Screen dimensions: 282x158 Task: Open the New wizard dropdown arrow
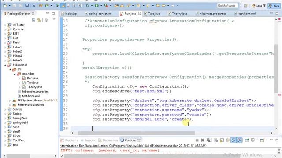click(9, 6)
